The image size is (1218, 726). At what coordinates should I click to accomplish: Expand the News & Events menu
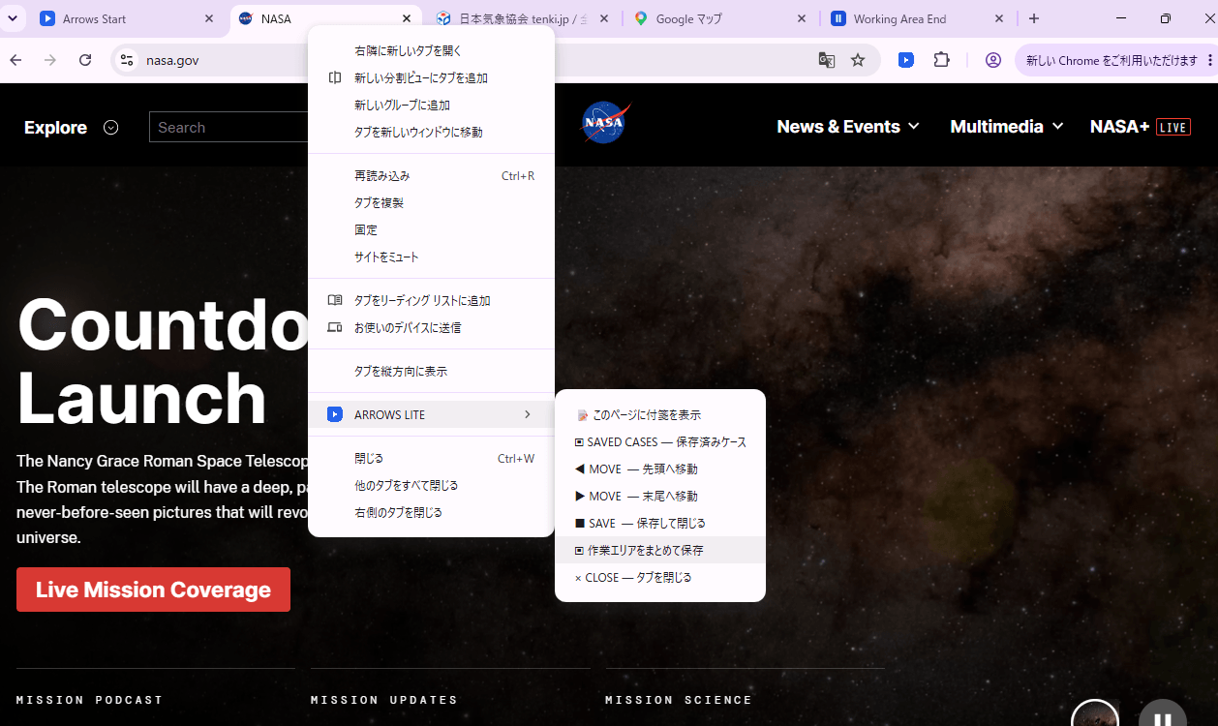coord(848,127)
